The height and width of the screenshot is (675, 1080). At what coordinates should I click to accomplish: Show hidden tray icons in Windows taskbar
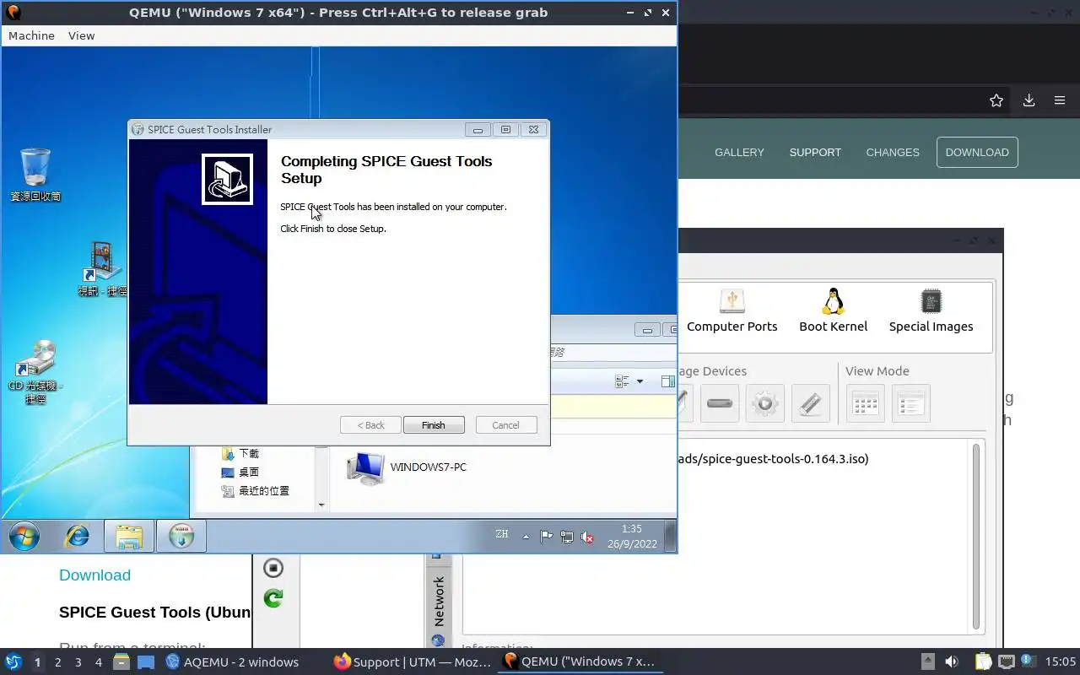click(x=526, y=537)
